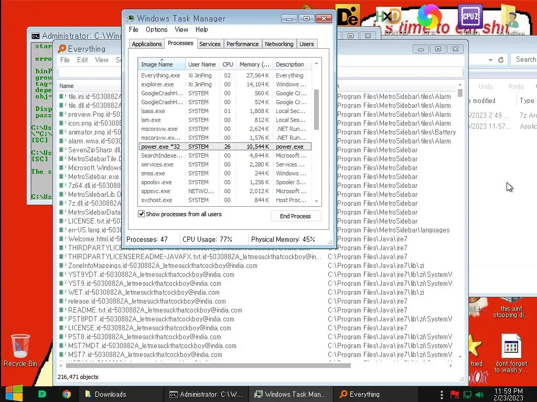The height and width of the screenshot is (402, 537).
Task: Open Task Manager View menu
Action: [181, 29]
